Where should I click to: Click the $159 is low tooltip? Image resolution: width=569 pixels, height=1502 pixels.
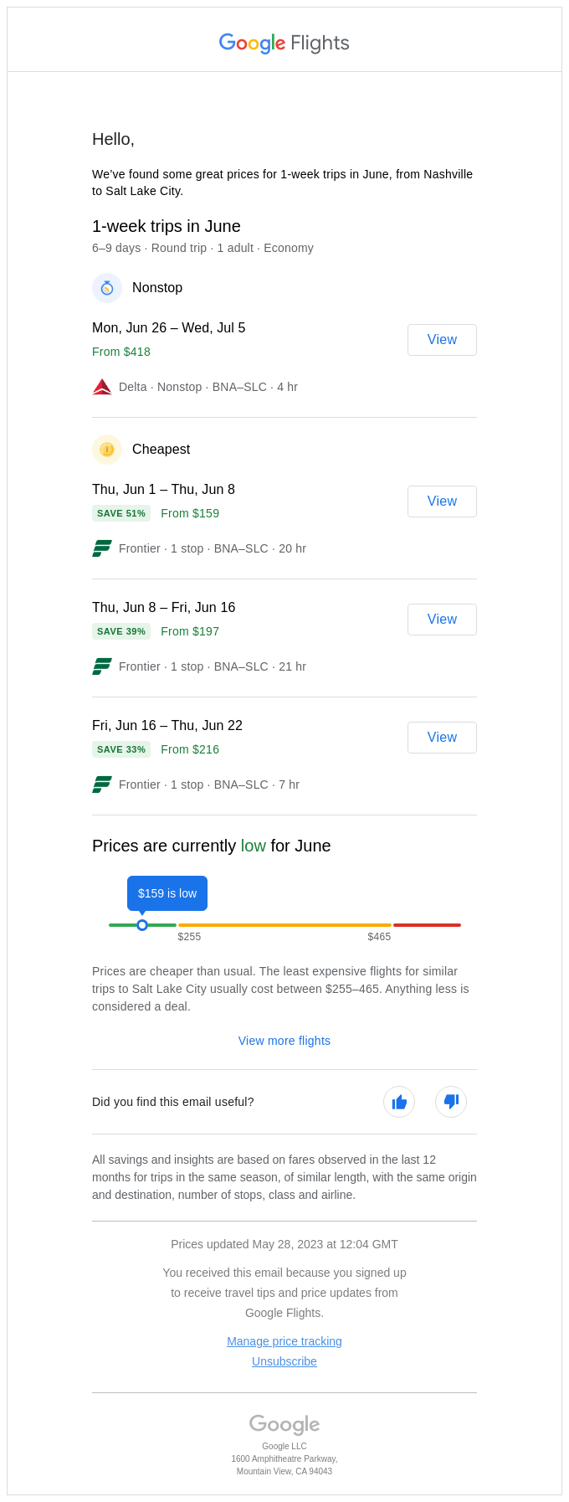pos(167,893)
